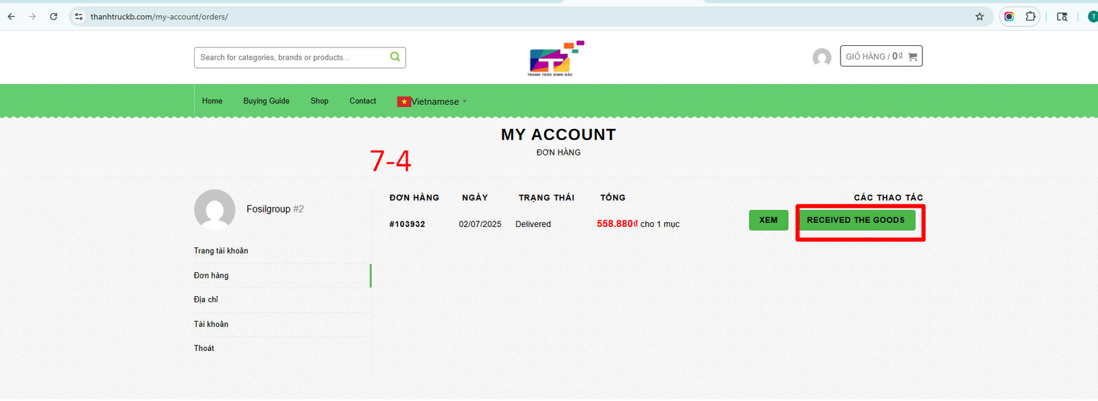Open Địa chỉ in account sidebar
The height and width of the screenshot is (401, 1098).
[x=206, y=300]
